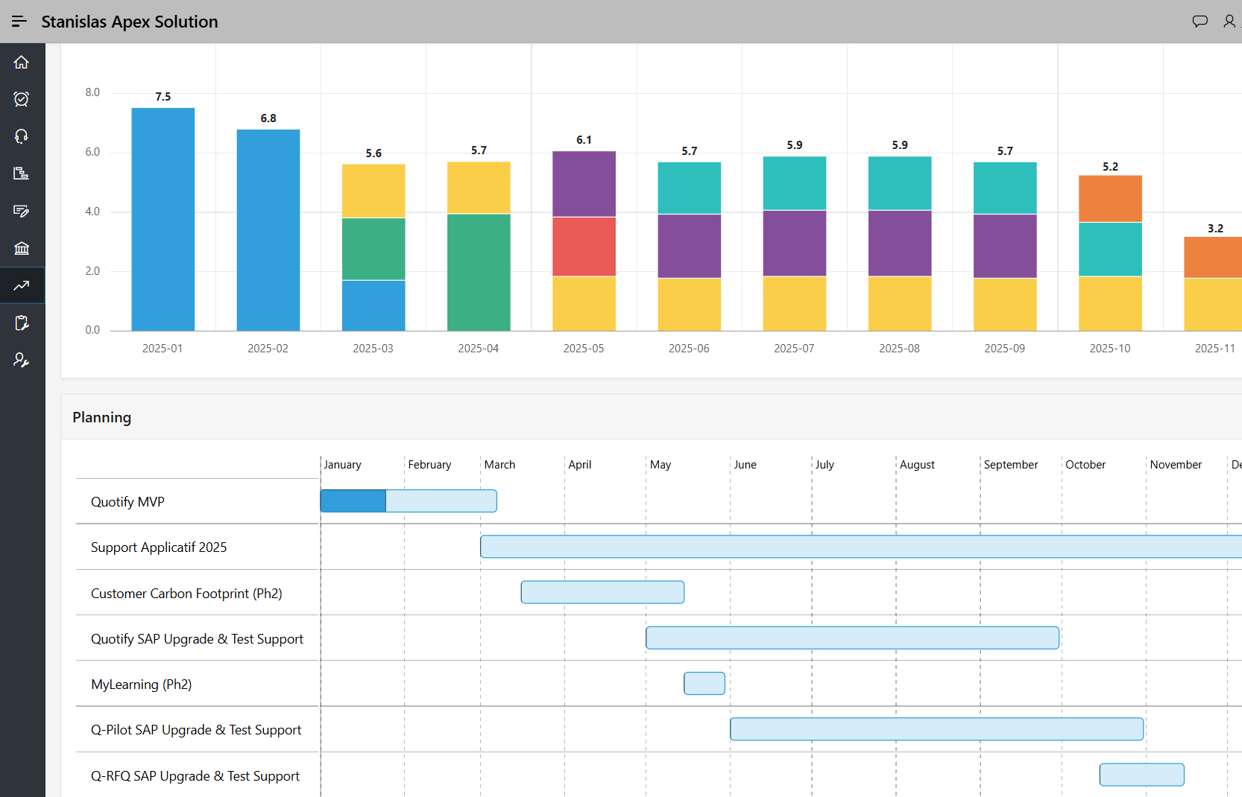This screenshot has width=1242, height=797.
Task: Click the June column header
Action: click(745, 465)
